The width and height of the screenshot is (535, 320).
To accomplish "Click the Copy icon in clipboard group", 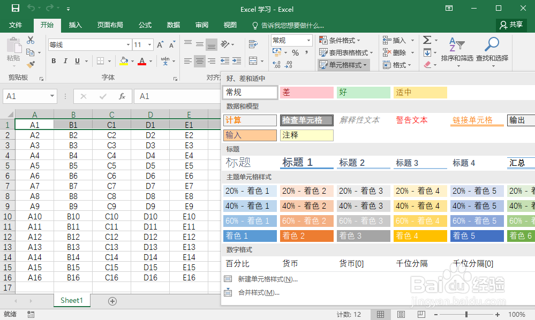I will click(31, 52).
